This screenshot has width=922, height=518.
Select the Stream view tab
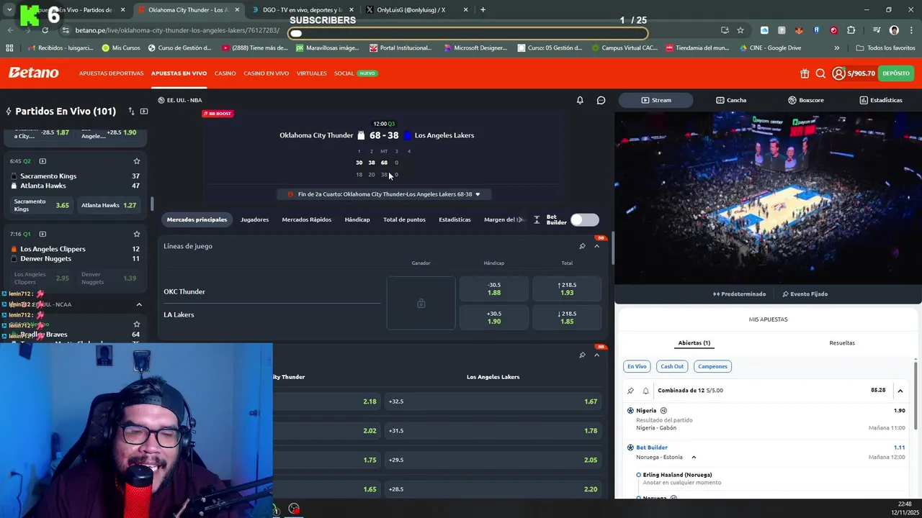pos(655,100)
